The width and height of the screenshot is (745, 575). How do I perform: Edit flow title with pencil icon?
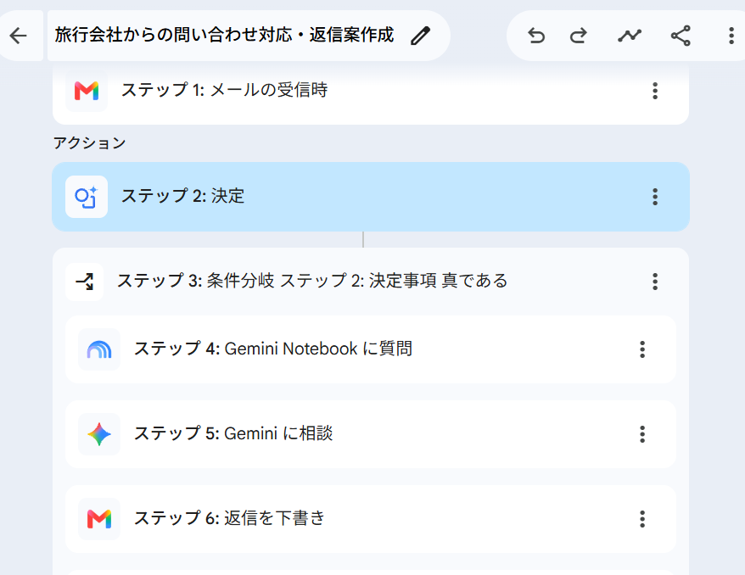click(420, 36)
